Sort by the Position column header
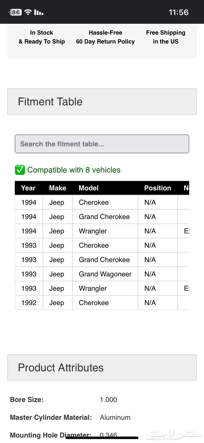The width and height of the screenshot is (204, 443). tap(158, 188)
